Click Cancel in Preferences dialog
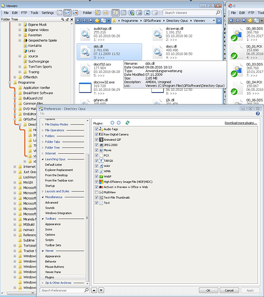Screen dimensions: 264x297 [x=229, y=290]
